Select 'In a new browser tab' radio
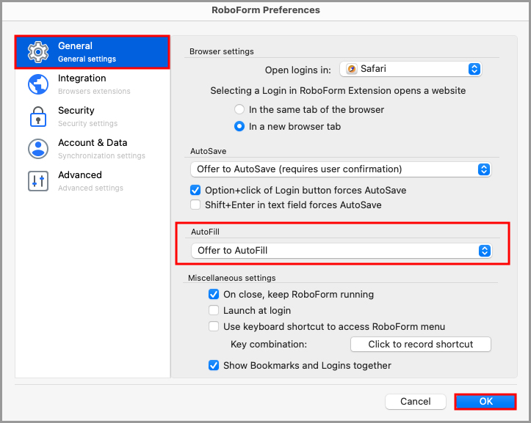 click(x=239, y=127)
